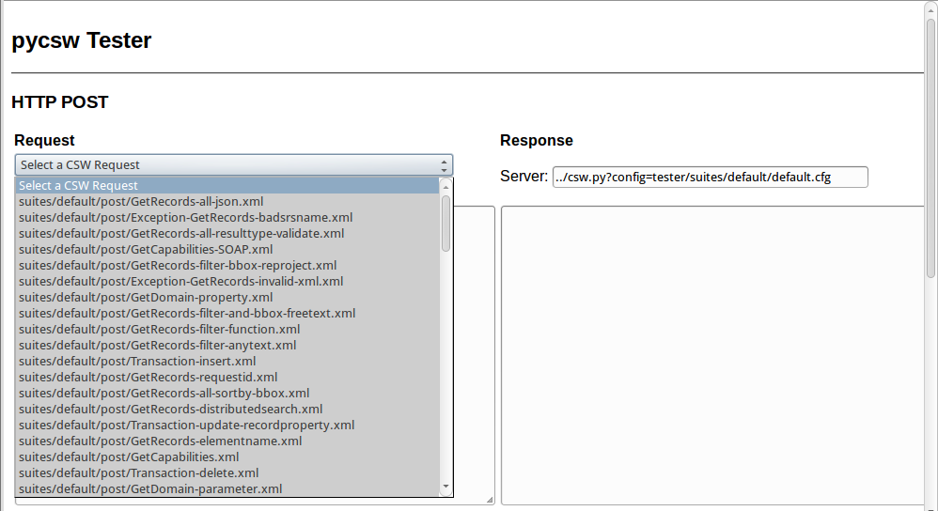This screenshot has width=938, height=511.
Task: Pick GetRecords-requestid.xml option
Action: click(227, 377)
